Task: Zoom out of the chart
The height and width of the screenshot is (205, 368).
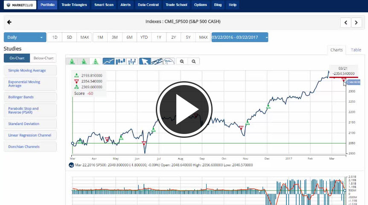Action: [x=194, y=62]
